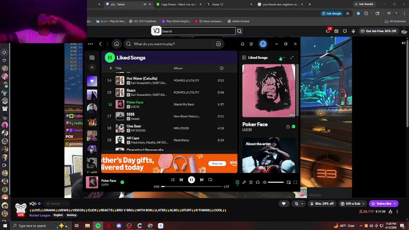409x230 pixels.
Task: Pause playback in Spotify bottom player bar
Action: (x=191, y=180)
